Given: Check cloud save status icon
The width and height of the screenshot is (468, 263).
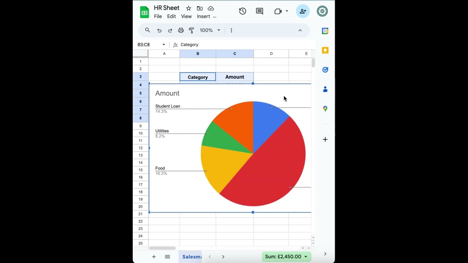Looking at the screenshot, I should [211, 8].
